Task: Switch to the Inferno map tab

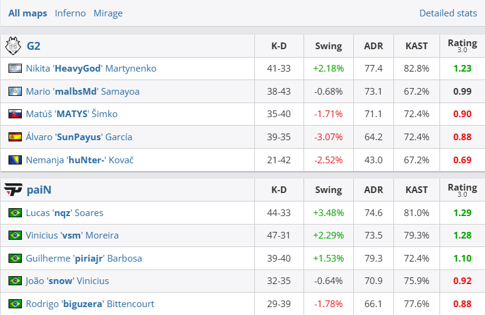Action: coord(70,13)
